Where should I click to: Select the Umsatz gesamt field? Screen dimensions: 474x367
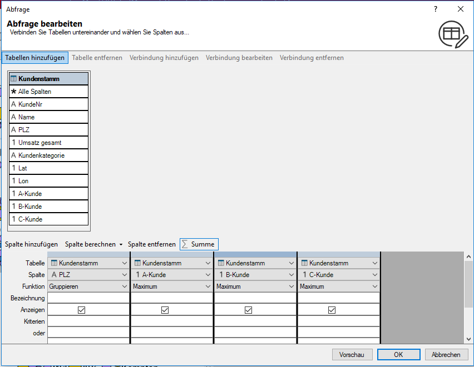[48, 143]
